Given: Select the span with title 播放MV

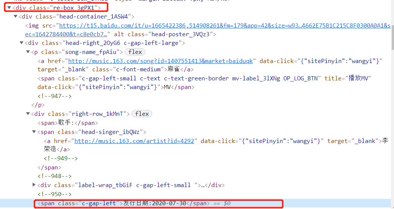Looking at the screenshot, I should pyautogui.click(x=204, y=83).
